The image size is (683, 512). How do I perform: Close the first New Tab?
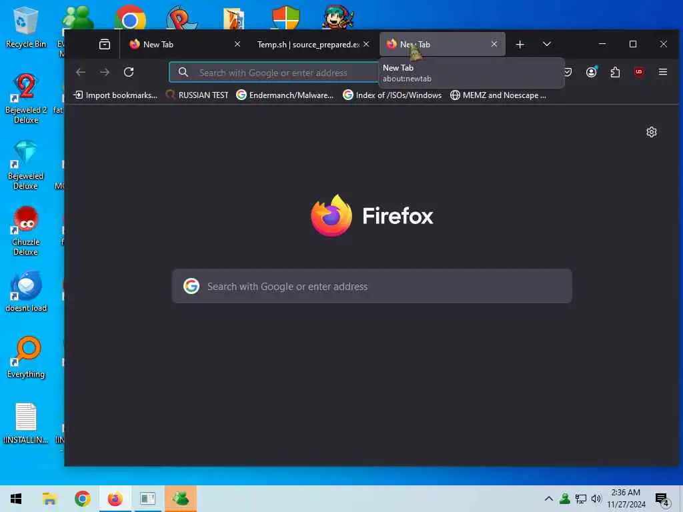pyautogui.click(x=237, y=44)
